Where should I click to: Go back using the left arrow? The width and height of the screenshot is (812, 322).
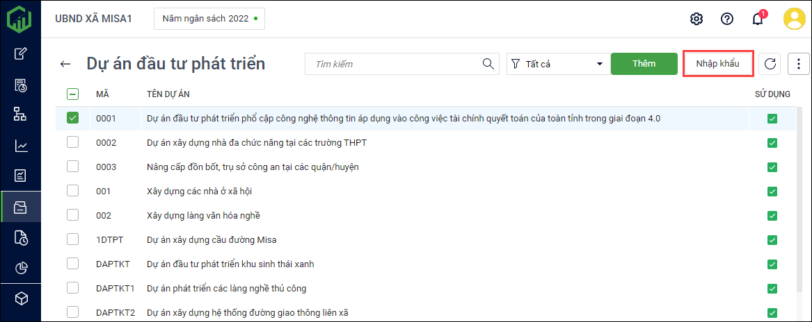point(65,65)
